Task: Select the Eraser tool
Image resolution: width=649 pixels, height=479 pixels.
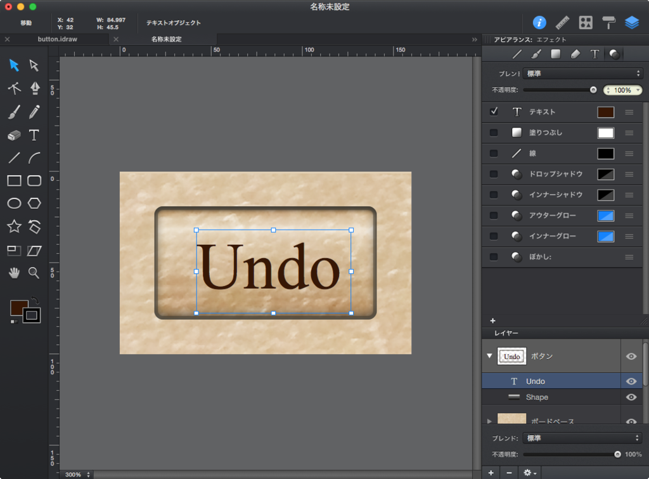Action: (x=14, y=135)
